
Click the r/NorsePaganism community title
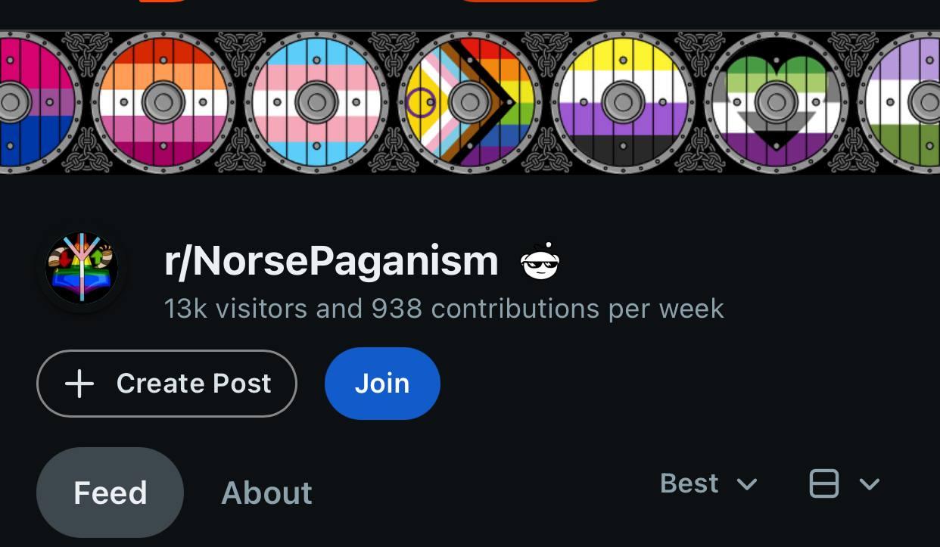(x=331, y=262)
